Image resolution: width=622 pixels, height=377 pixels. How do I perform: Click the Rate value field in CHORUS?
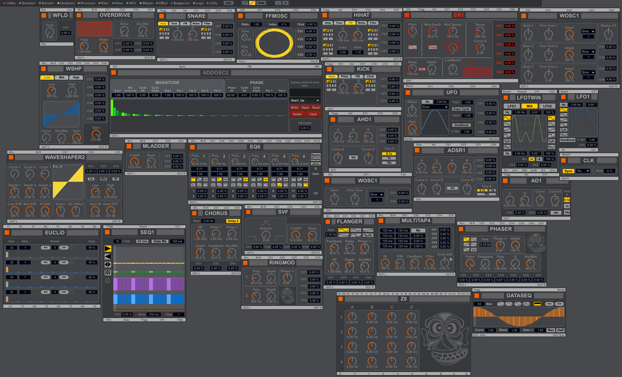point(208,221)
